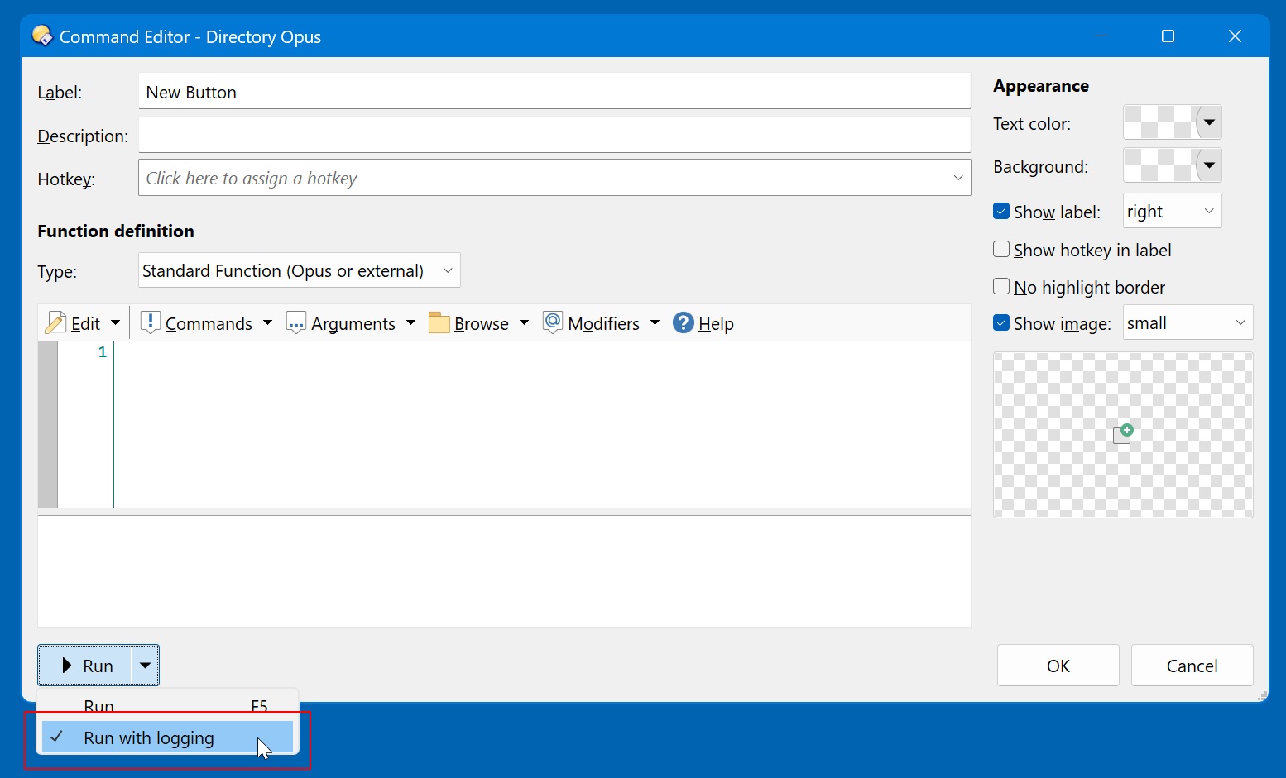
Task: Open the Commands toolbar menu
Action: pyautogui.click(x=207, y=323)
